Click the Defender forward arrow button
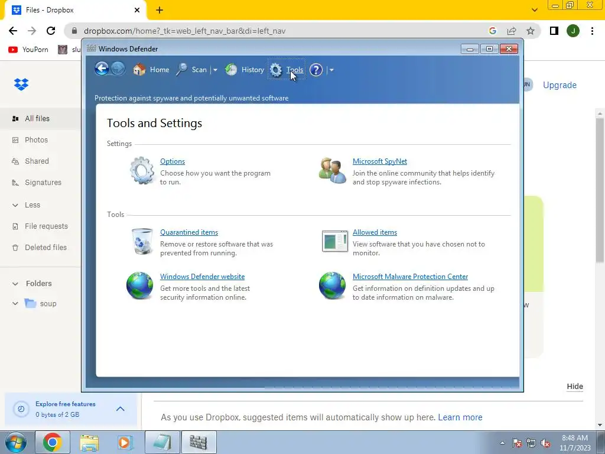 point(118,69)
